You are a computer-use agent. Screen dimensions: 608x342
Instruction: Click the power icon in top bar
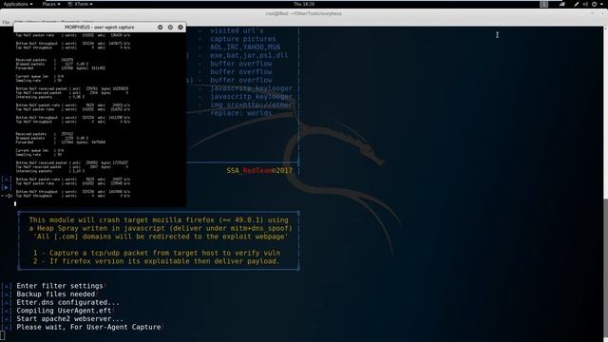594,4
